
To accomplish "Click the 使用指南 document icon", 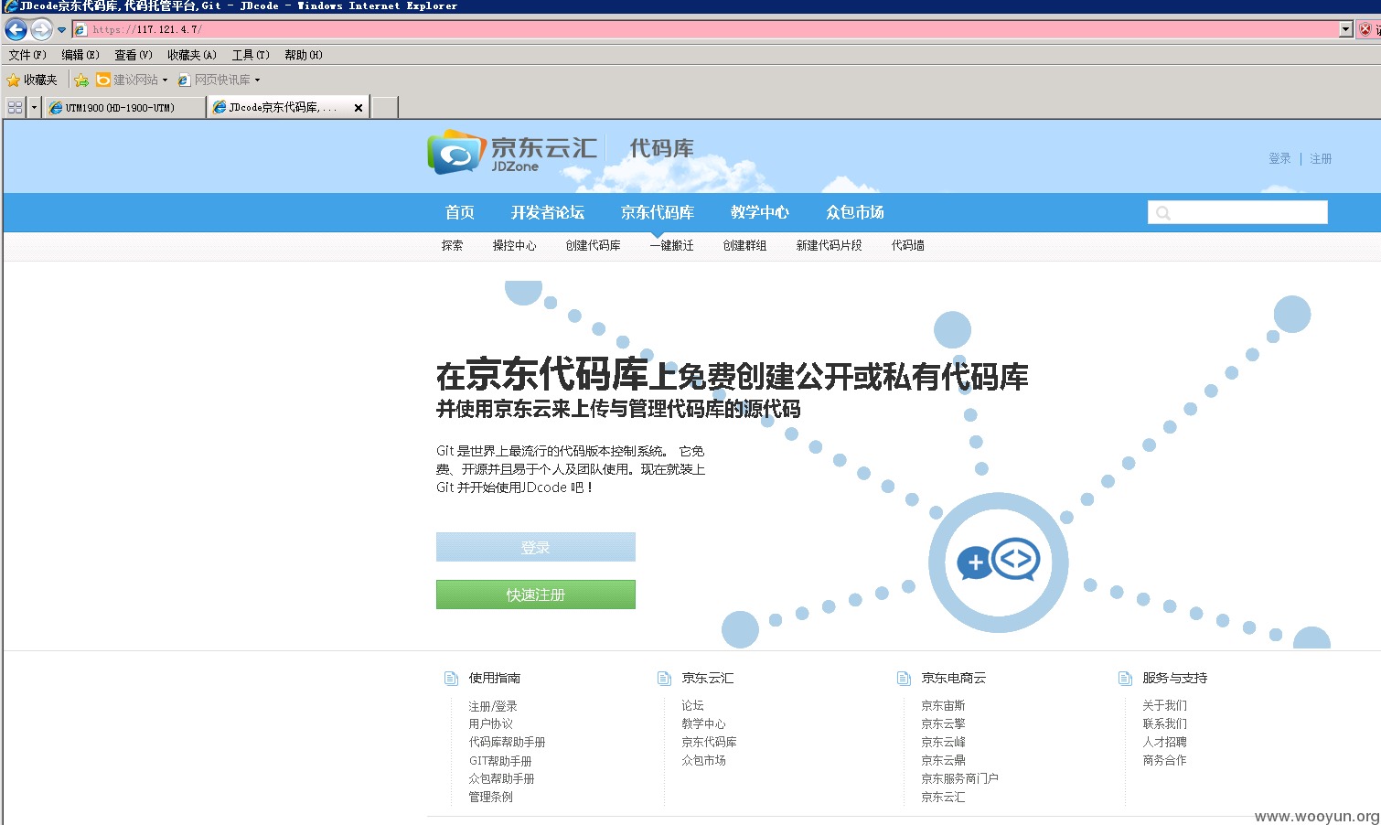I will click(451, 678).
